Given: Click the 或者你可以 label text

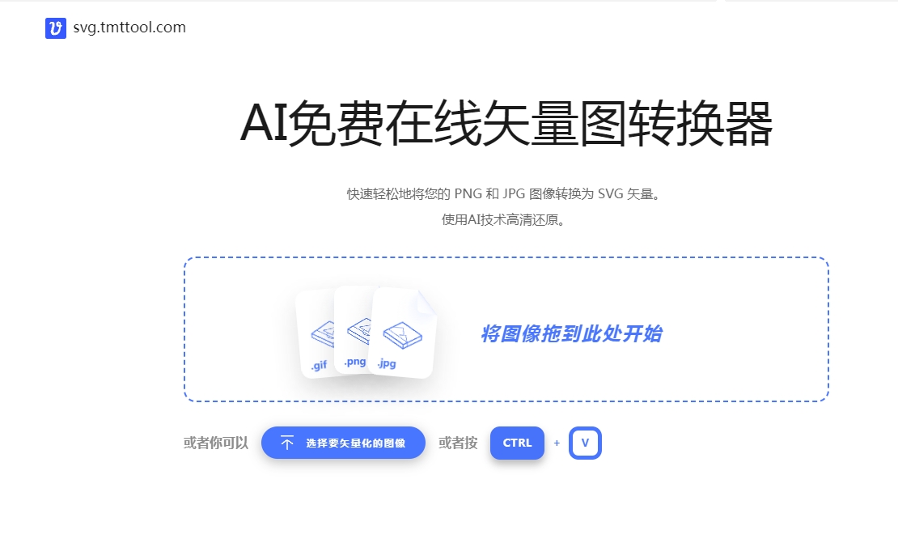Looking at the screenshot, I should click(x=214, y=443).
